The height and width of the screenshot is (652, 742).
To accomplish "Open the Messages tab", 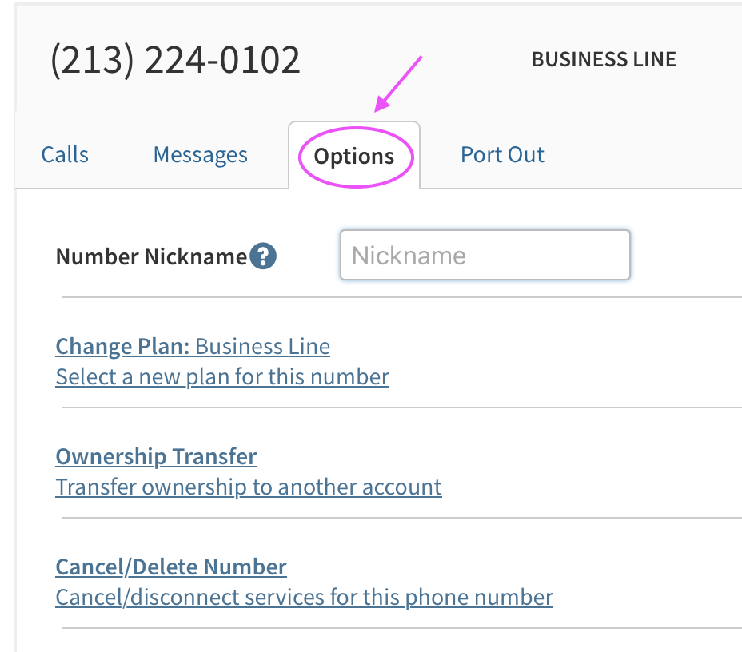I will 200,154.
